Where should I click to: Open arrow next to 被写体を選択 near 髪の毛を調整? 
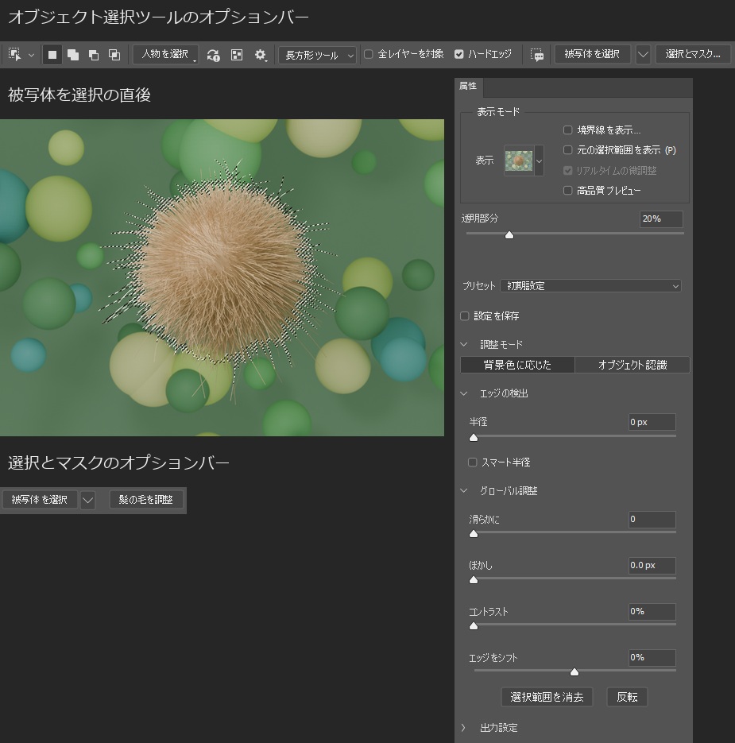(87, 500)
